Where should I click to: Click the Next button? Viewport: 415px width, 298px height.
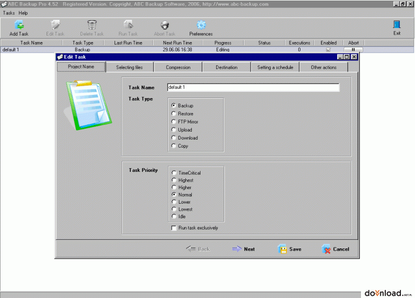click(243, 249)
